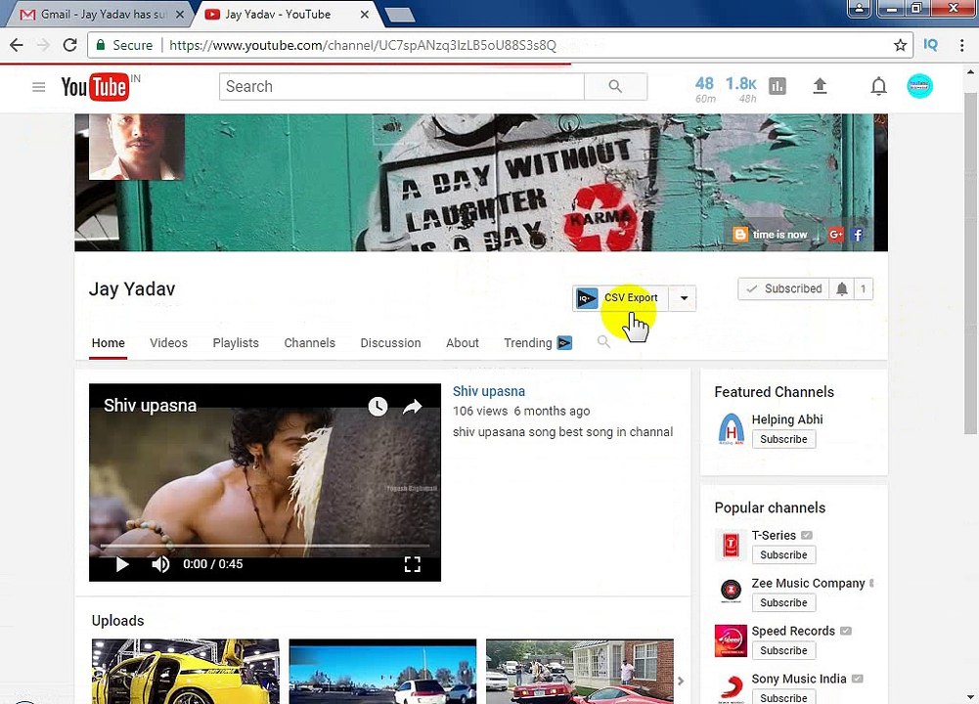Open the Playlists tab
The height and width of the screenshot is (704, 979).
[236, 343]
